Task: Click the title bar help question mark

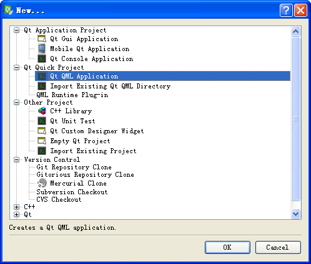Action: [286, 10]
